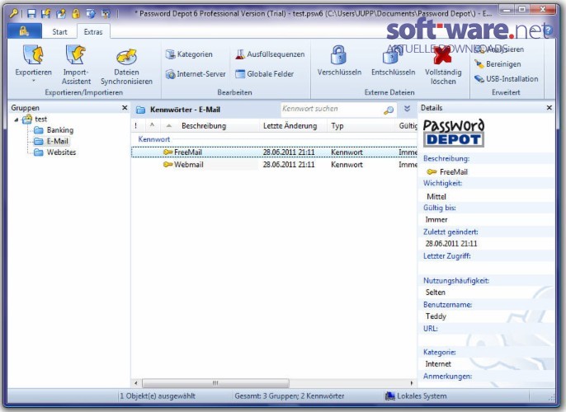566x412 pixels.
Task: Click Dateien Synchronisieren
Action: click(126, 66)
